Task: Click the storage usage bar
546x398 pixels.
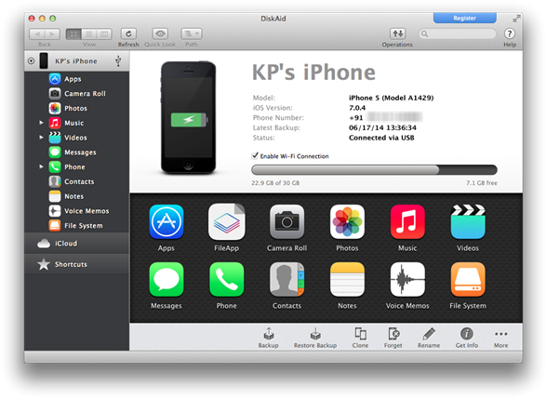Action: pos(374,169)
